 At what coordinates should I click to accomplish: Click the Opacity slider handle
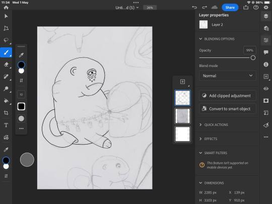click(253, 58)
